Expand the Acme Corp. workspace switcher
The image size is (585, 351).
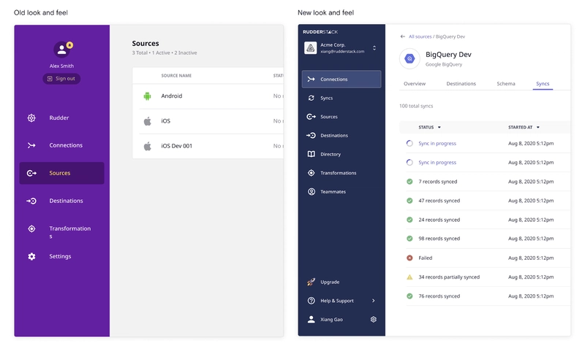click(x=374, y=48)
